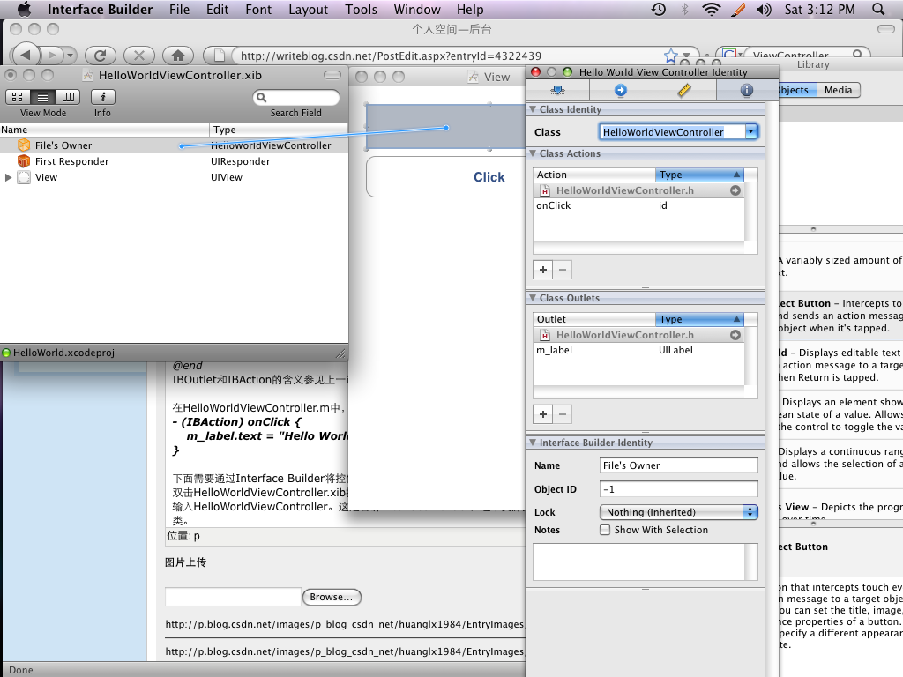Open the Class combo box dropdown
Image resolution: width=903 pixels, height=677 pixels.
(x=750, y=132)
